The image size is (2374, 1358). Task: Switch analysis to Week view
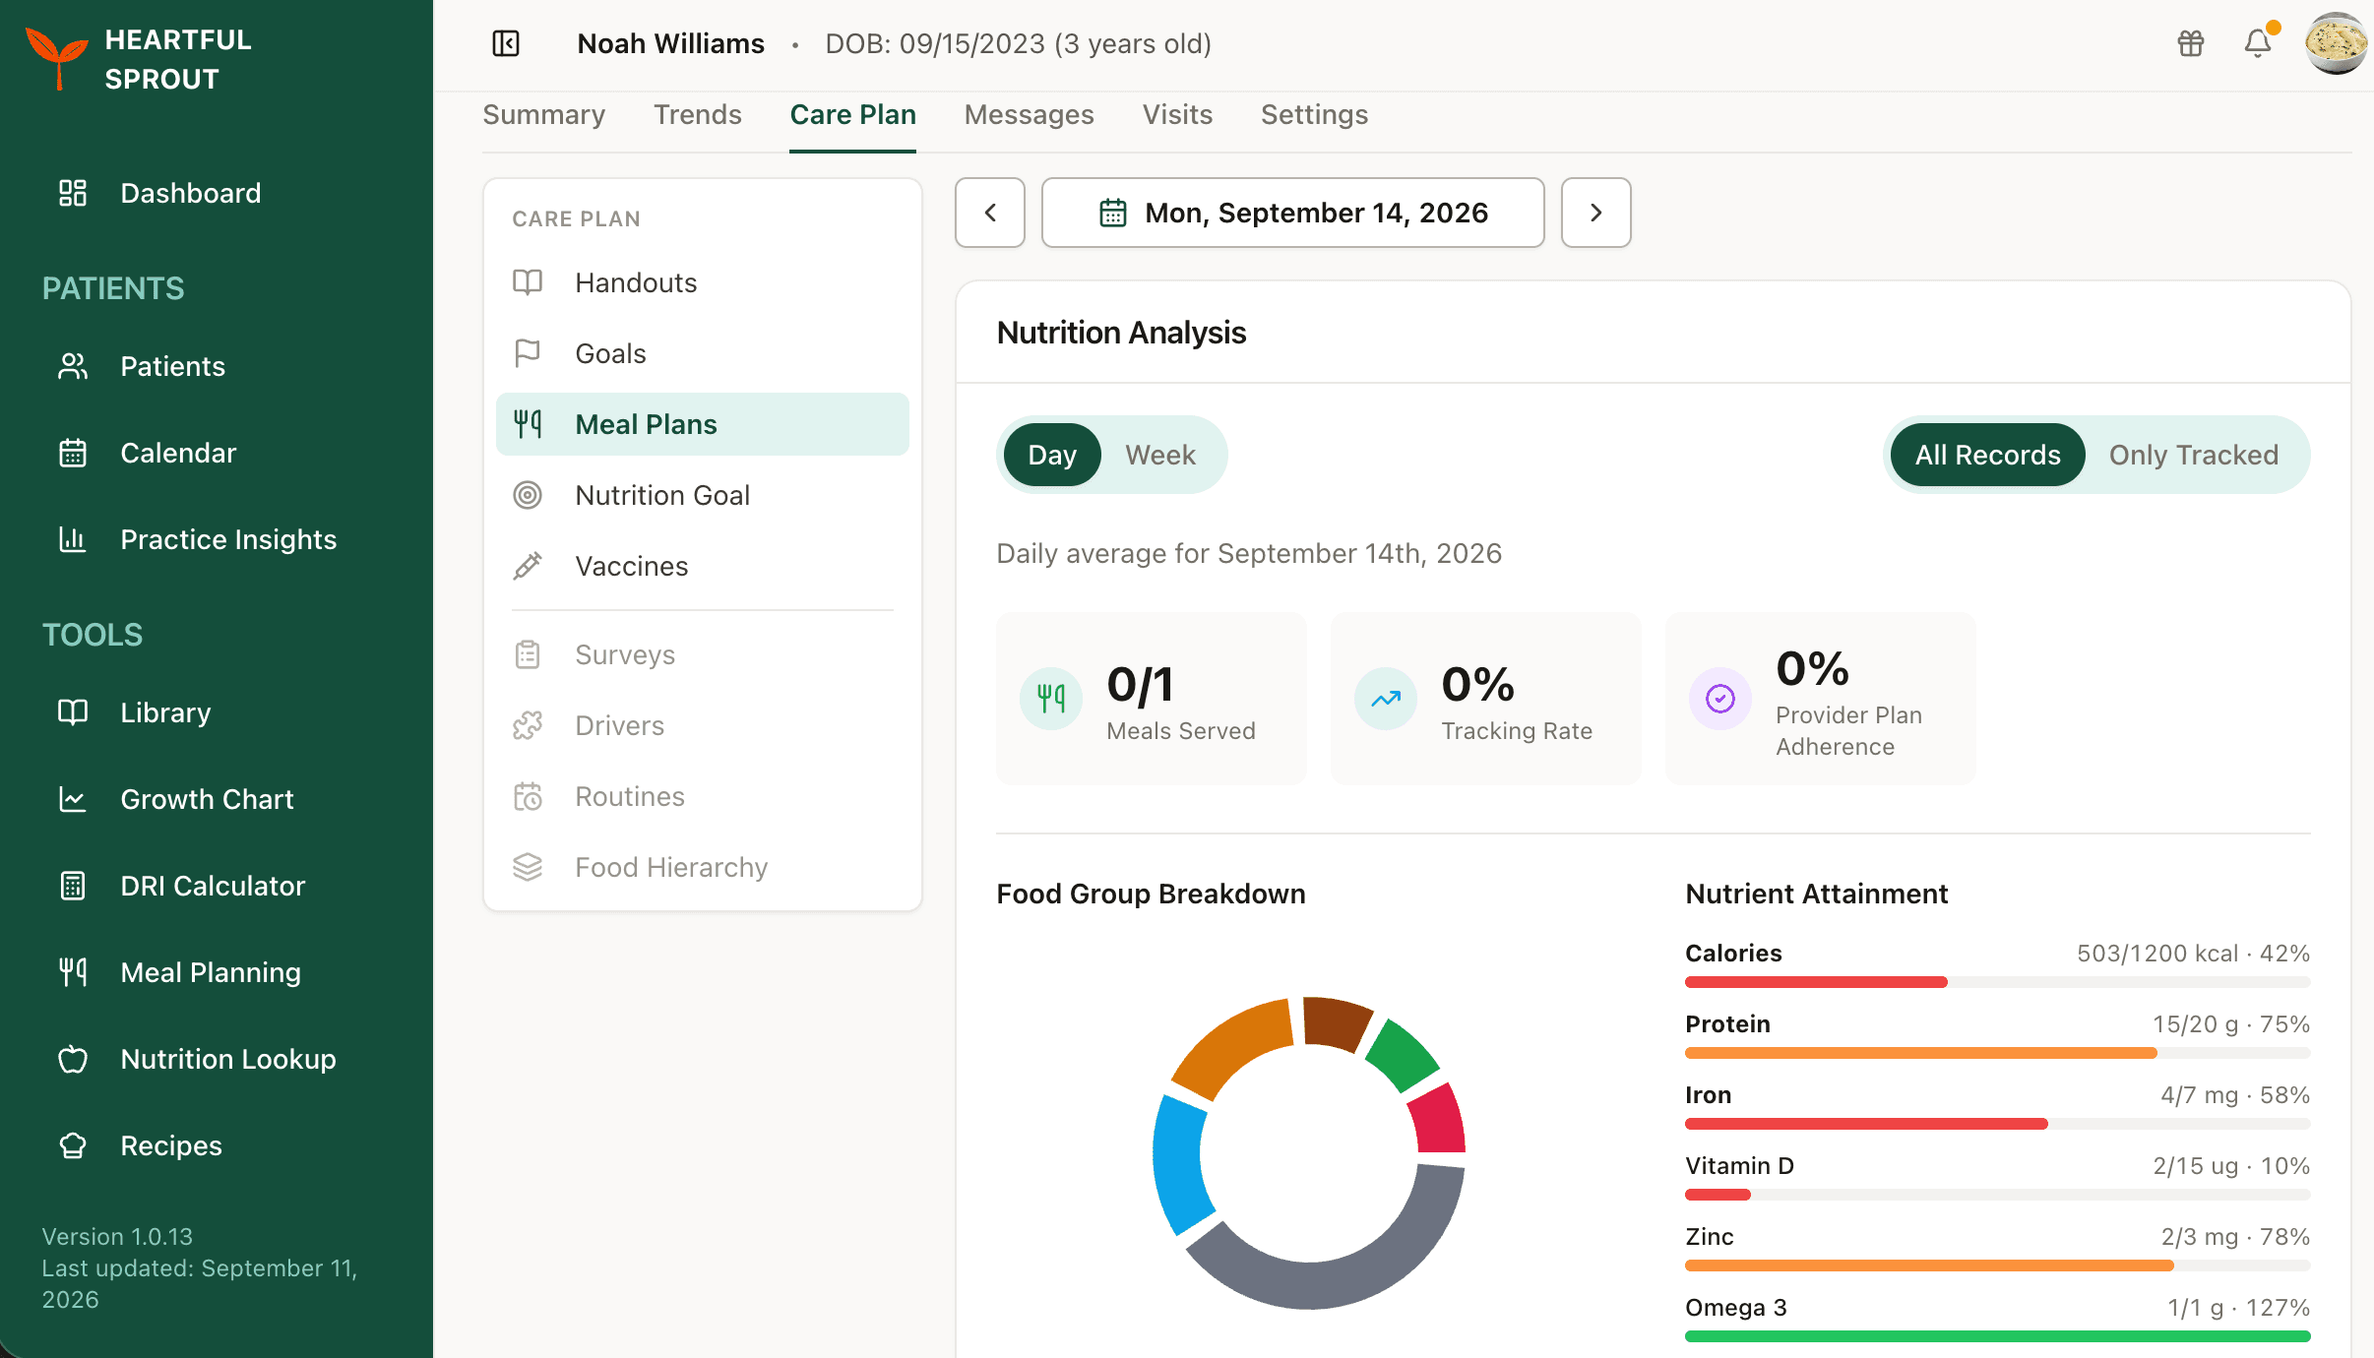(1160, 455)
